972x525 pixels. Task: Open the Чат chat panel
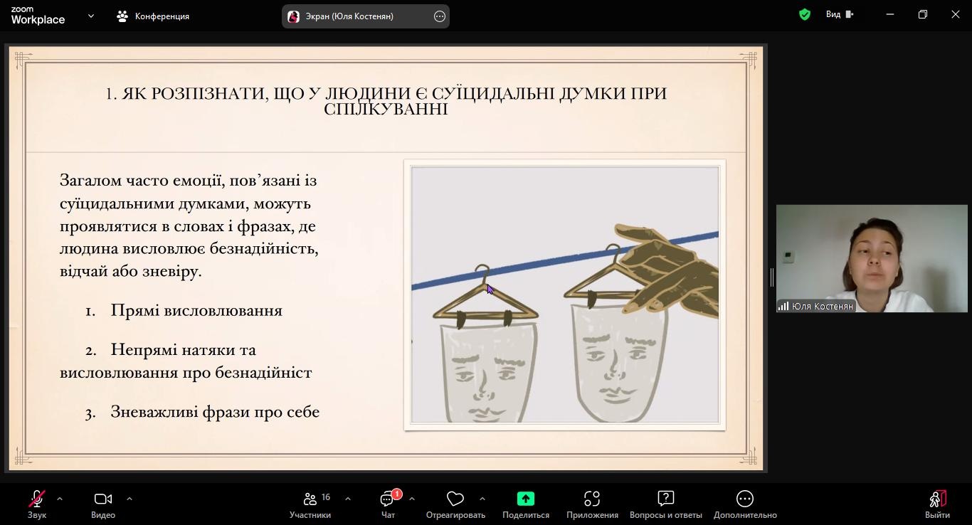point(388,504)
